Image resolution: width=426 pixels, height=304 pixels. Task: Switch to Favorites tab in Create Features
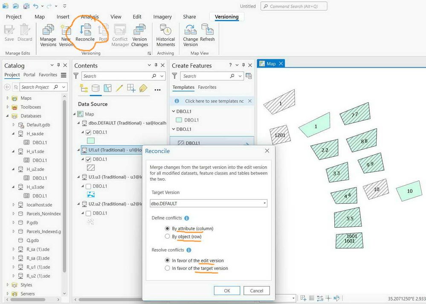[x=207, y=87]
